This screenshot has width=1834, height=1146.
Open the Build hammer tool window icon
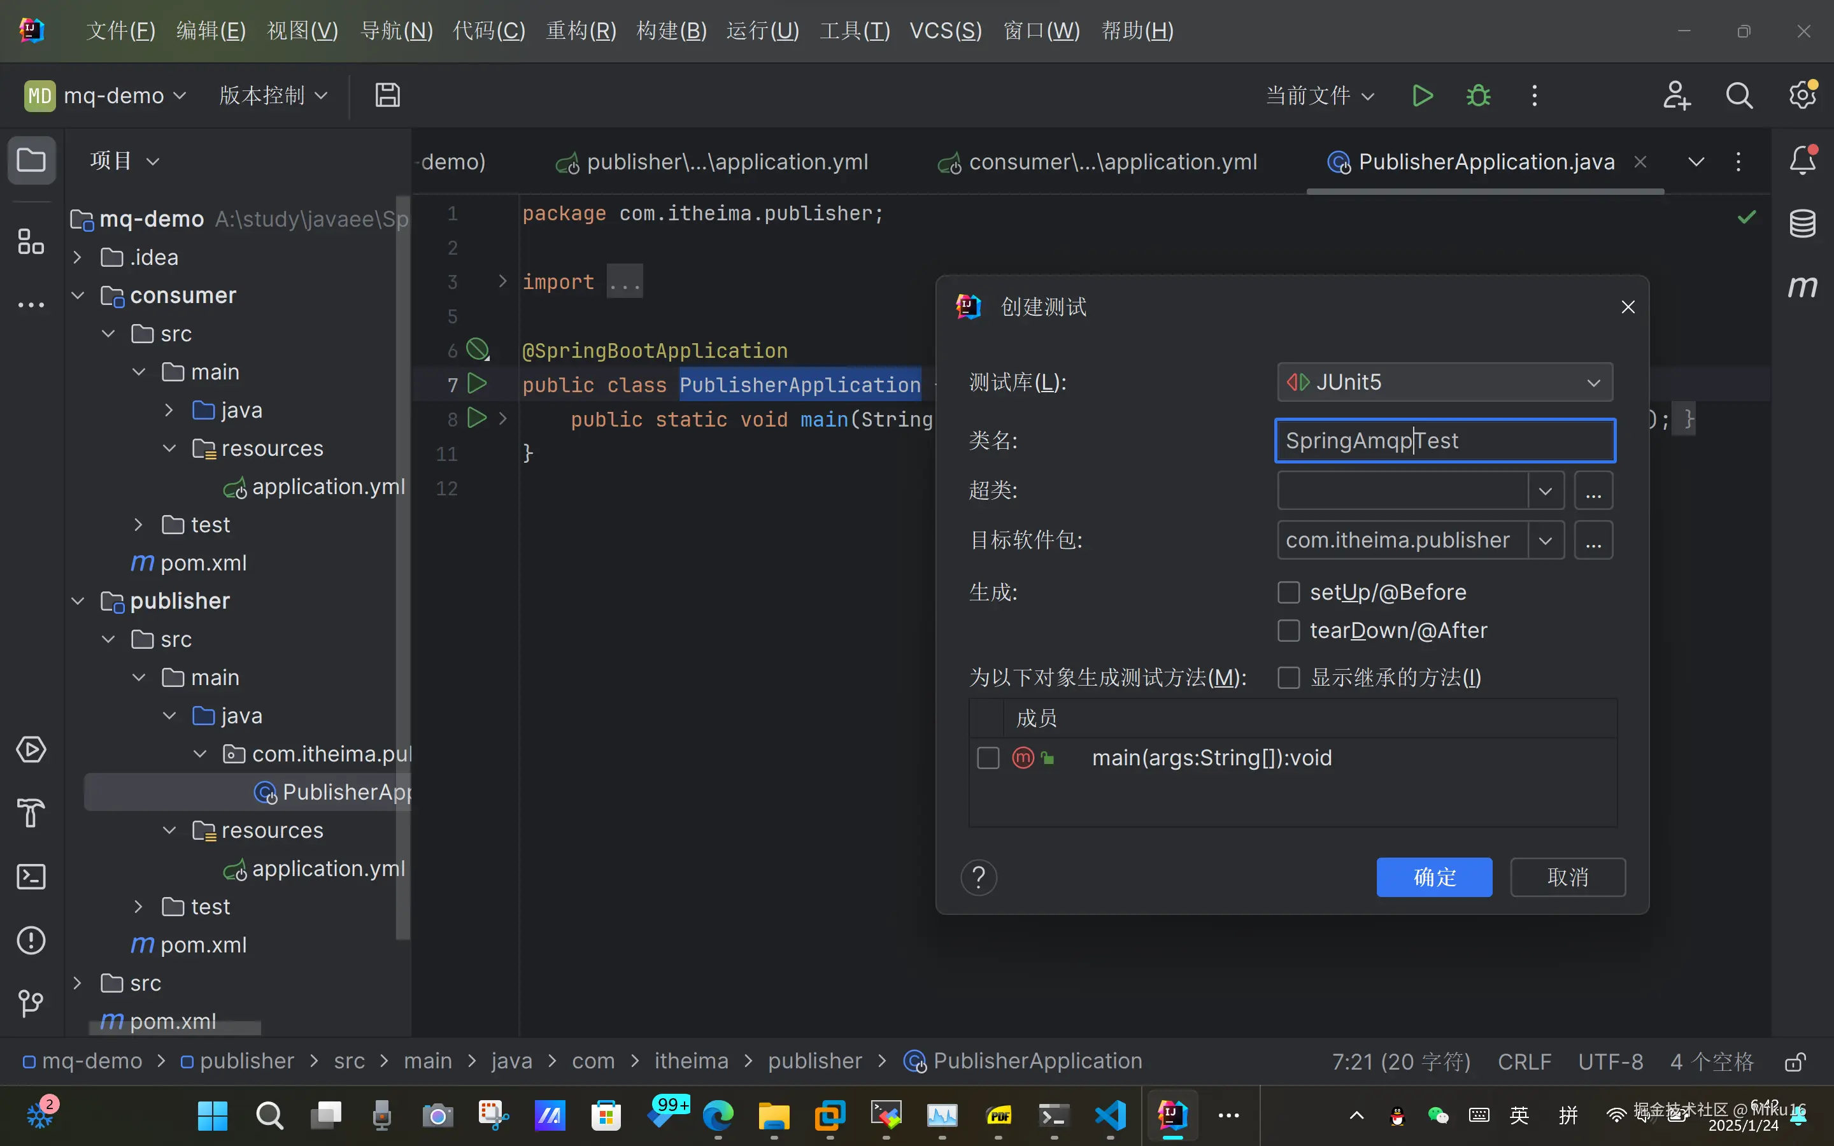(31, 813)
